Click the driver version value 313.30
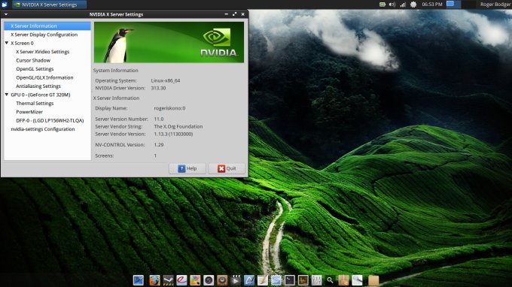 click(158, 89)
